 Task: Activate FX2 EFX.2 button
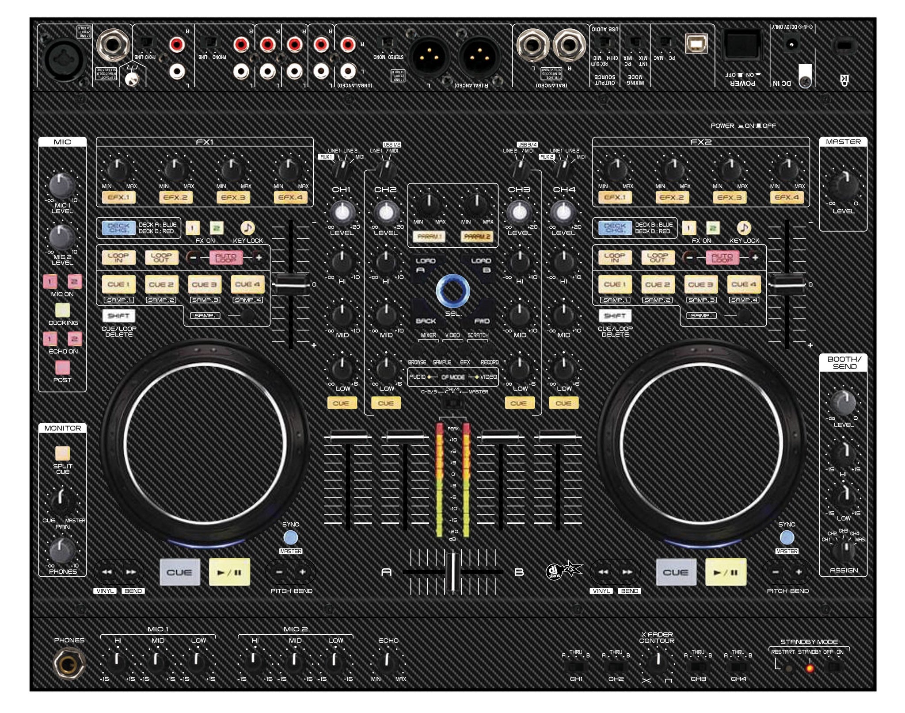672,197
